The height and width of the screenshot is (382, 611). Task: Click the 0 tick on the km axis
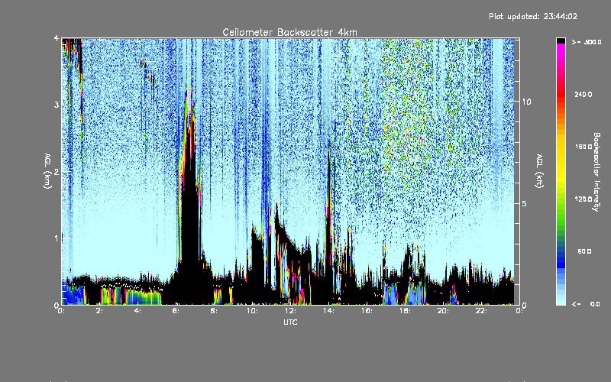[x=57, y=305]
